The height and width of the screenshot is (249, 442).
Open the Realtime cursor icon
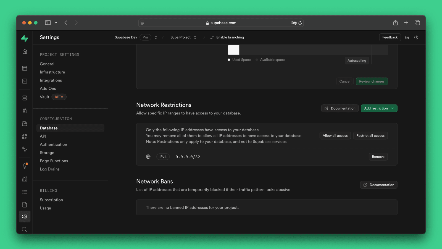click(x=25, y=149)
